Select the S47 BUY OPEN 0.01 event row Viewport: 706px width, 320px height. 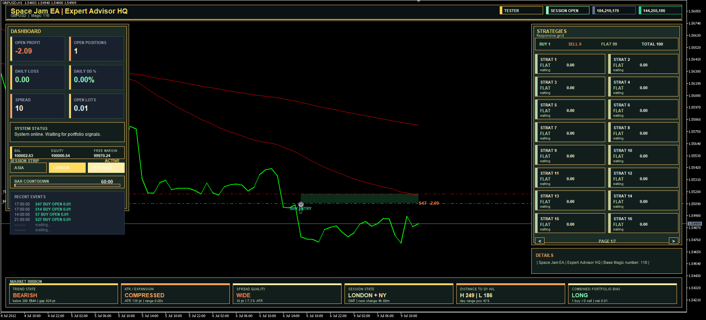coord(43,204)
